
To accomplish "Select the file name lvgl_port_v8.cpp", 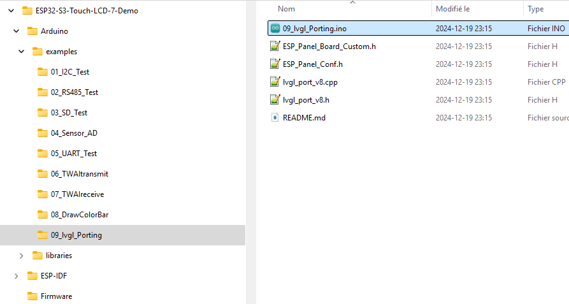I will pos(310,82).
